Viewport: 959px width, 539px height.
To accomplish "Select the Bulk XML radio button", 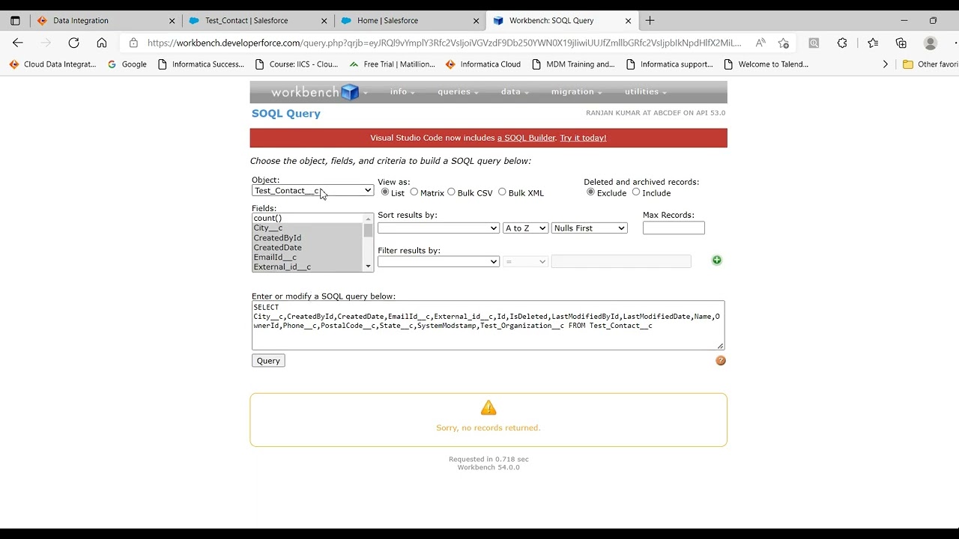I will [502, 192].
